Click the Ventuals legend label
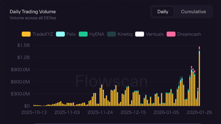221x124 pixels. pyautogui.click(x=155, y=34)
